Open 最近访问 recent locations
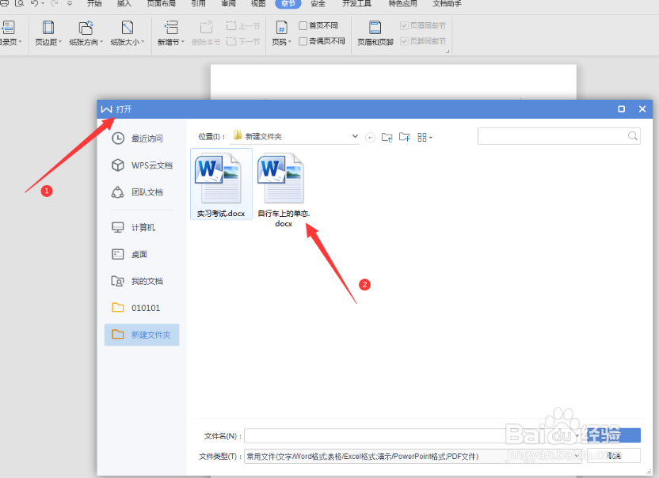Screen dimensions: 659x478 (137, 138)
